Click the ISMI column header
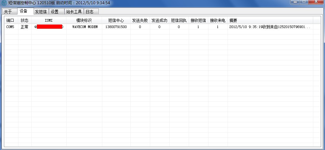 tap(49, 20)
